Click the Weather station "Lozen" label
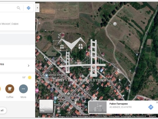The width and height of the screenshot is (158, 119). point(72,96)
